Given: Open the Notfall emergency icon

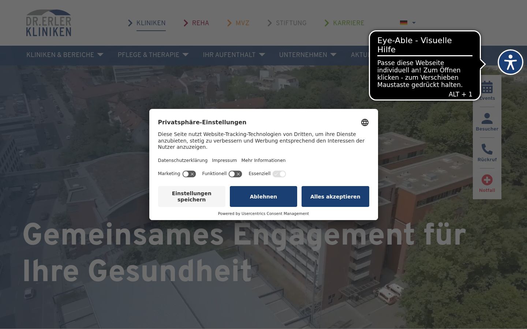Looking at the screenshot, I should 487,180.
